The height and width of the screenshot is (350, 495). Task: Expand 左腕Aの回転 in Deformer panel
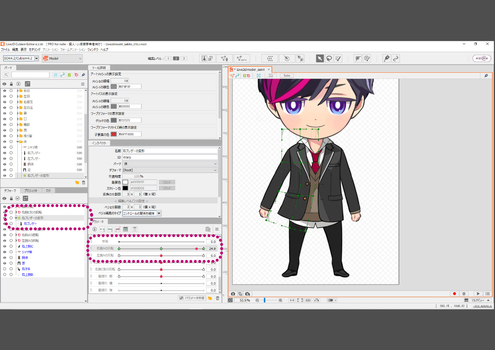[16, 241]
